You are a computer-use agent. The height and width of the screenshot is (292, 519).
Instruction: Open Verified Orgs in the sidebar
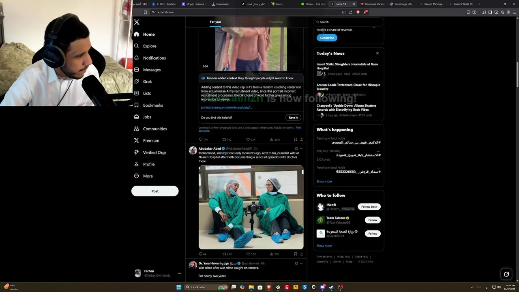(x=150, y=152)
